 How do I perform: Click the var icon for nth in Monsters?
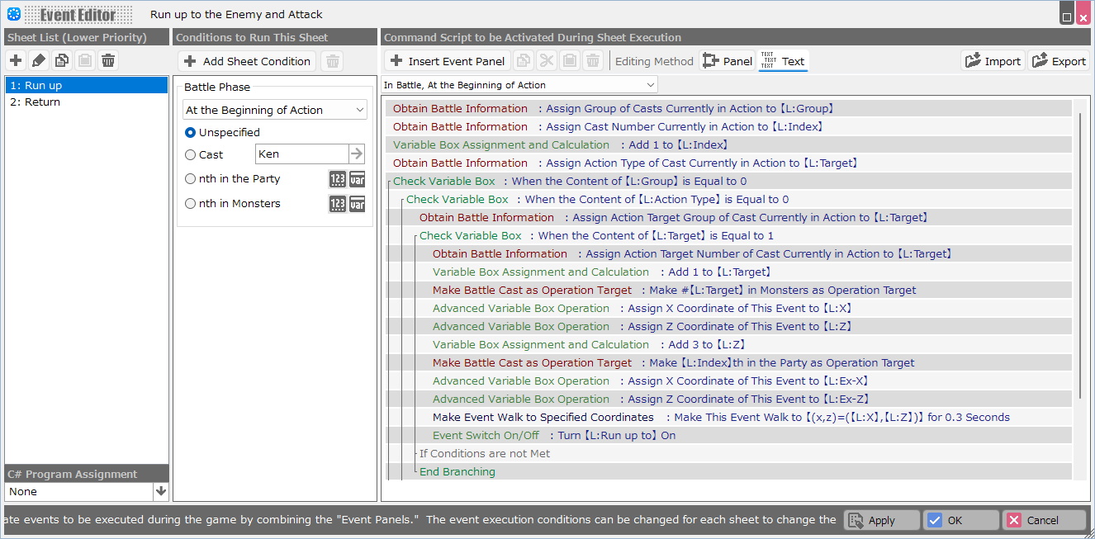[x=357, y=204]
